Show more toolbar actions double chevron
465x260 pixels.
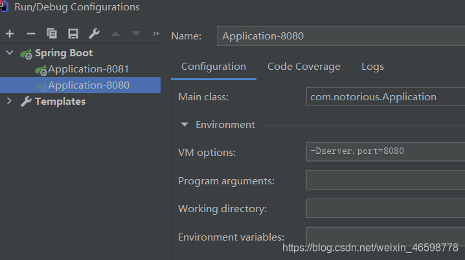click(x=156, y=34)
